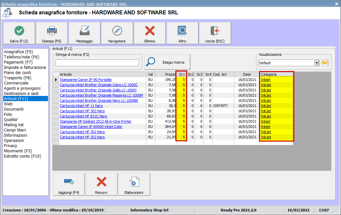
Task: Click the Uscita (ESC) exit button
Action: click(x=215, y=33)
